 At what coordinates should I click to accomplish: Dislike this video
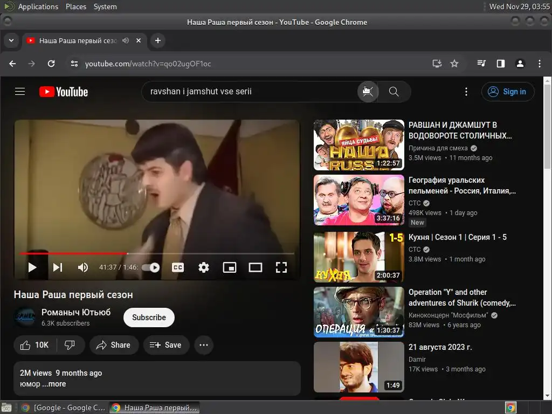pos(70,345)
